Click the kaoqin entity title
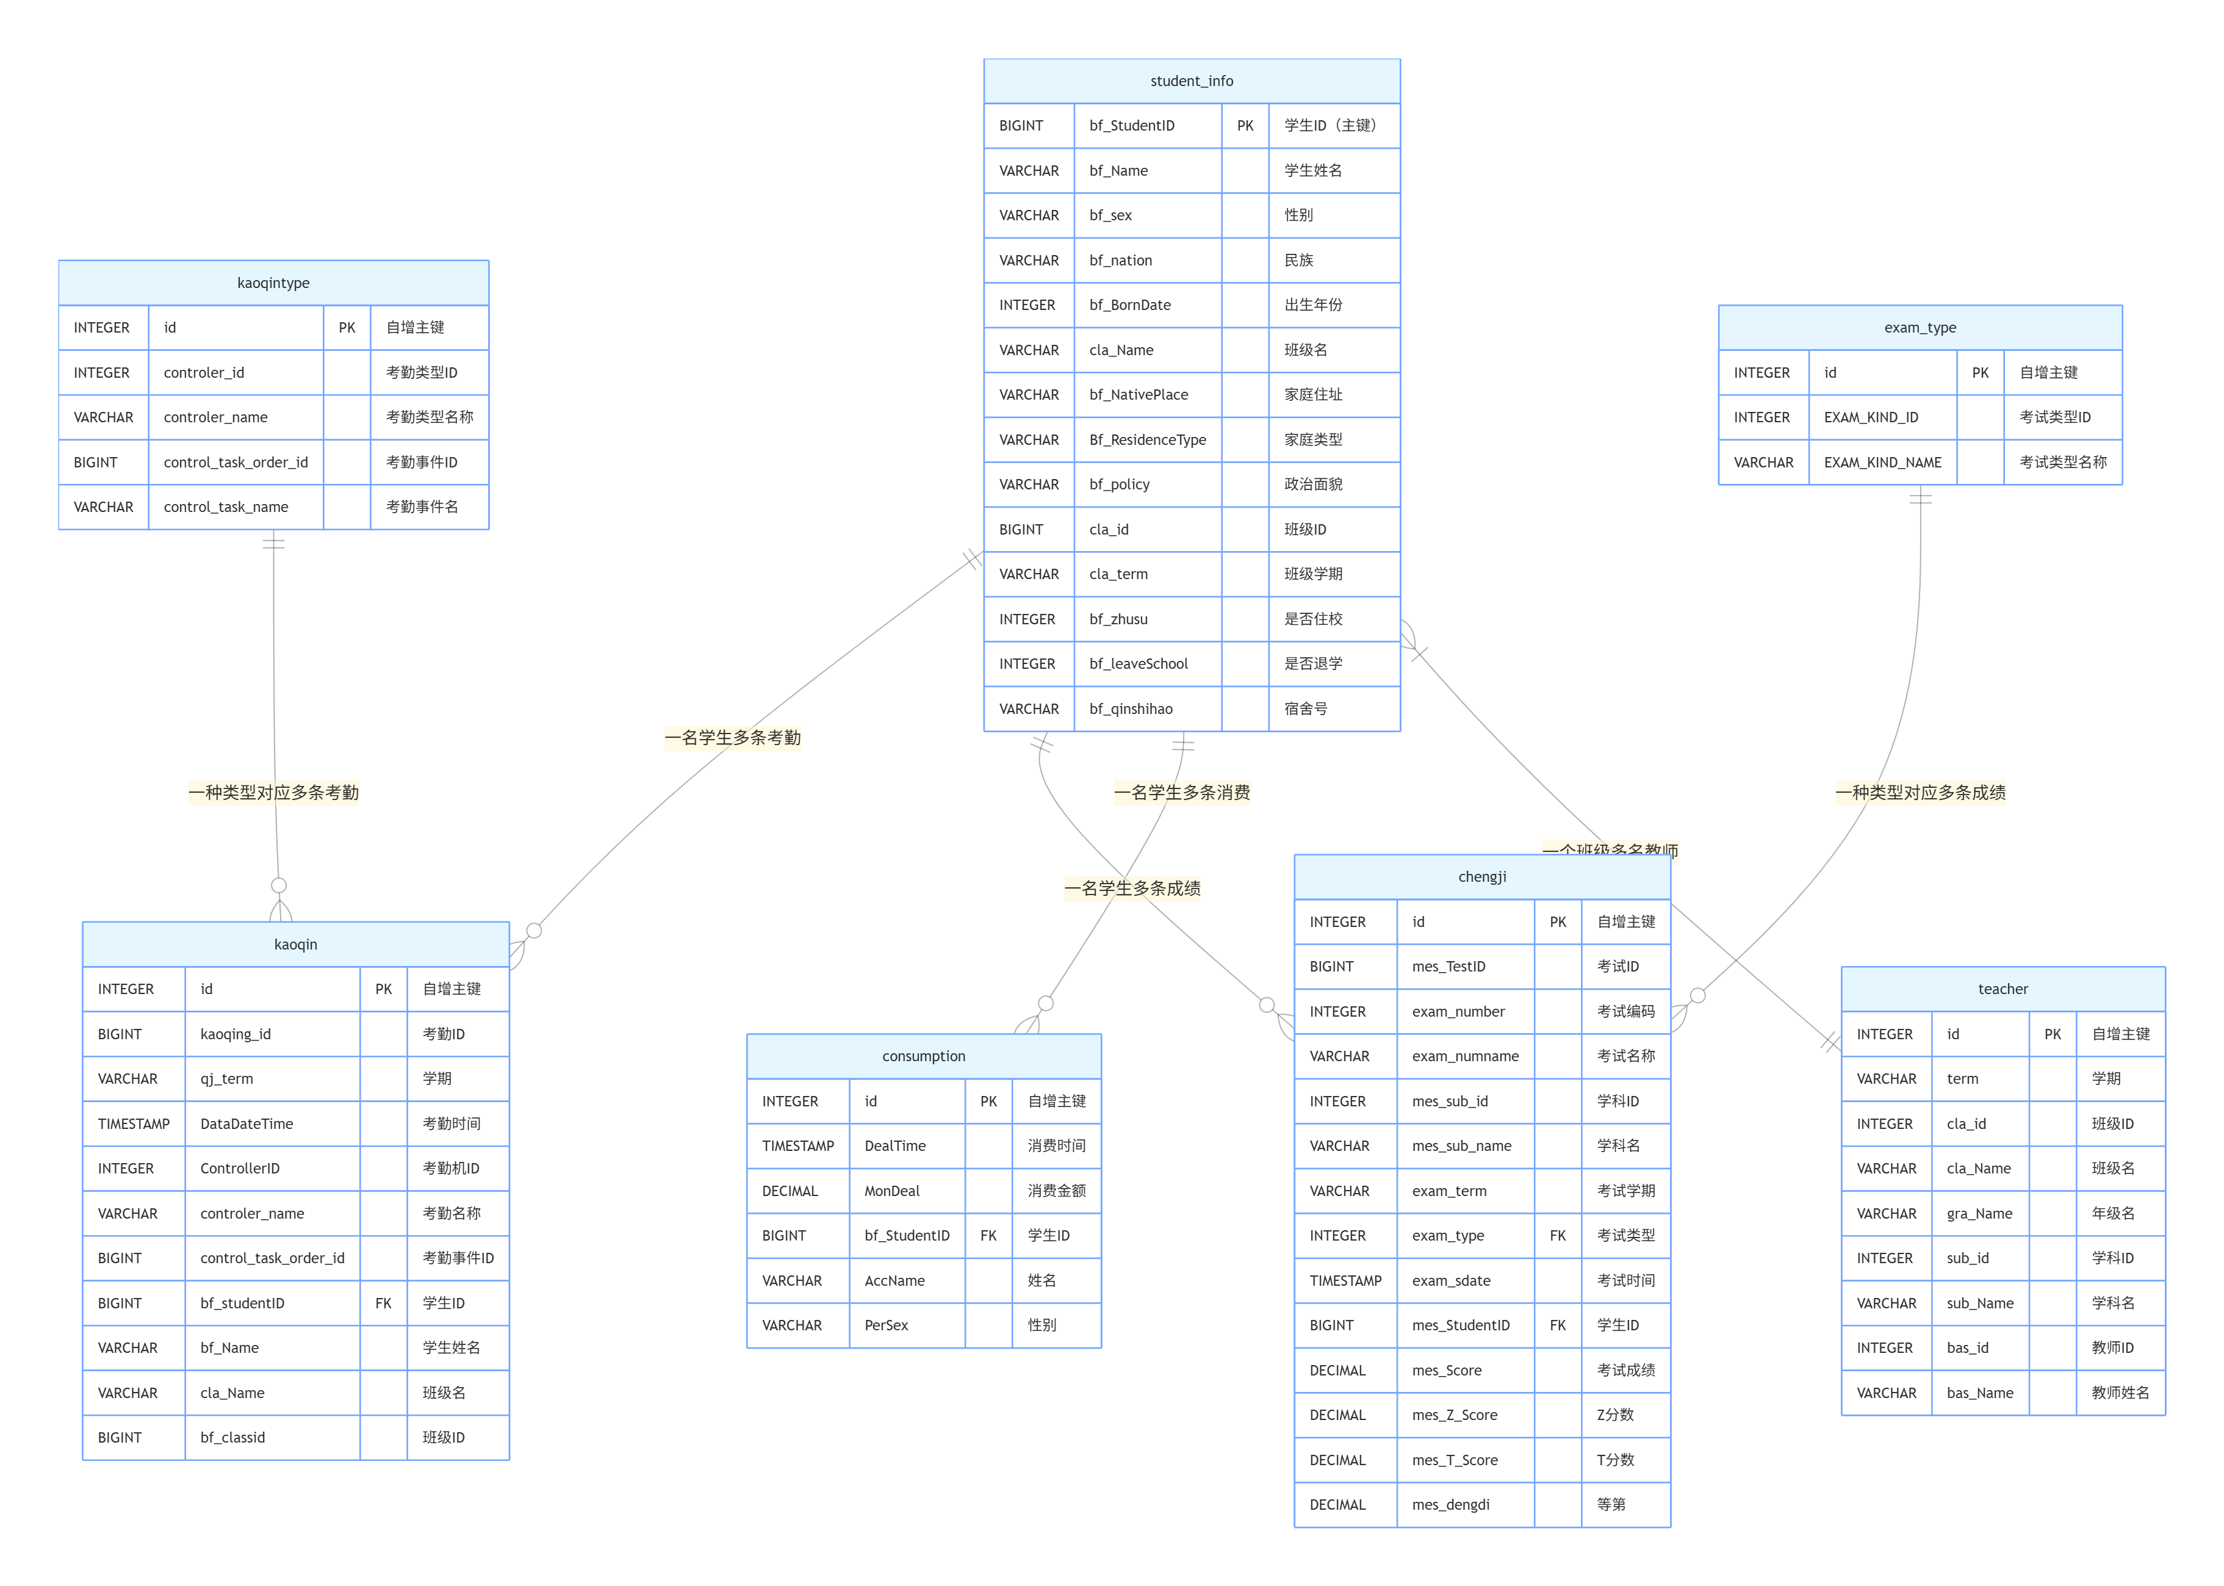The width and height of the screenshot is (2224, 1586). pyautogui.click(x=296, y=945)
